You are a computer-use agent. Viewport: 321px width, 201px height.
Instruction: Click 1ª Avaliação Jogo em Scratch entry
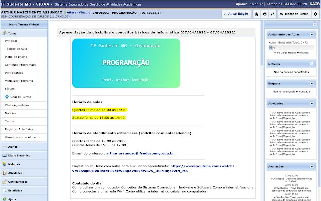point(291,180)
